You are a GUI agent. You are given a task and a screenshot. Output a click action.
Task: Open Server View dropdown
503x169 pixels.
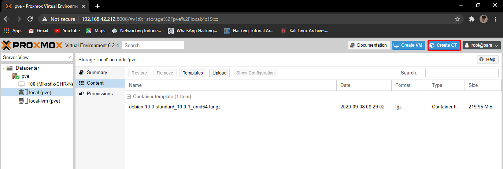pyautogui.click(x=37, y=57)
